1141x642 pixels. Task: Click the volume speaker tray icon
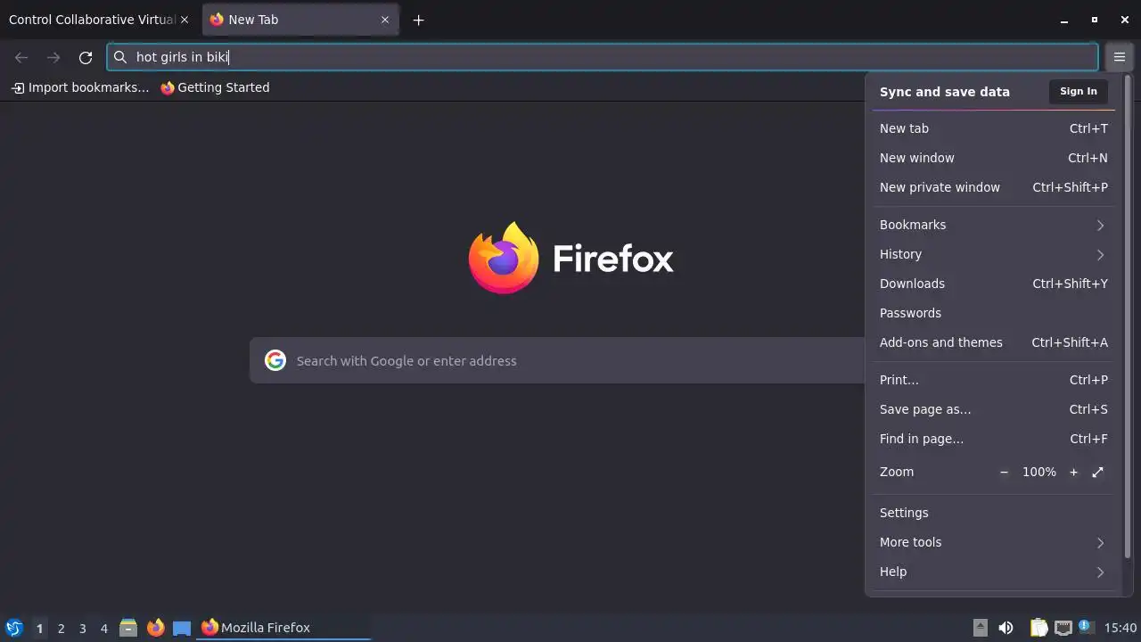pyautogui.click(x=1006, y=628)
